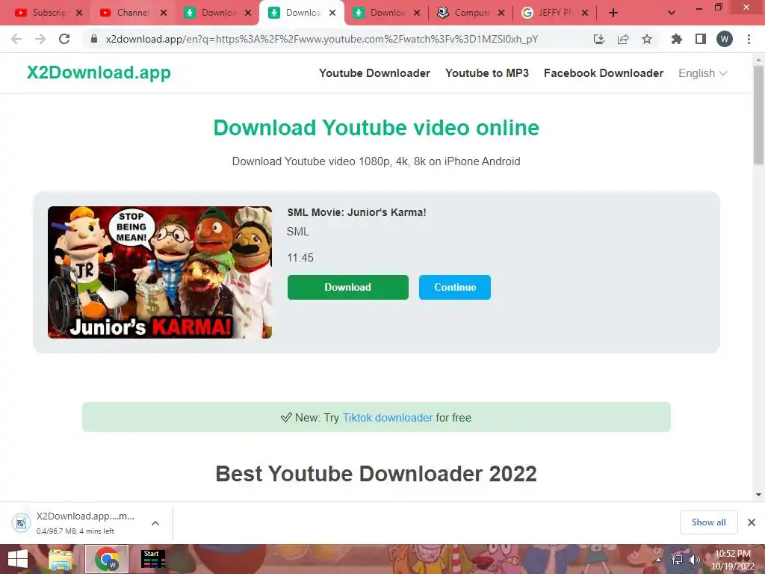Screen dimensions: 765x574
Task: Click the browser forward arrow
Action: tap(40, 39)
